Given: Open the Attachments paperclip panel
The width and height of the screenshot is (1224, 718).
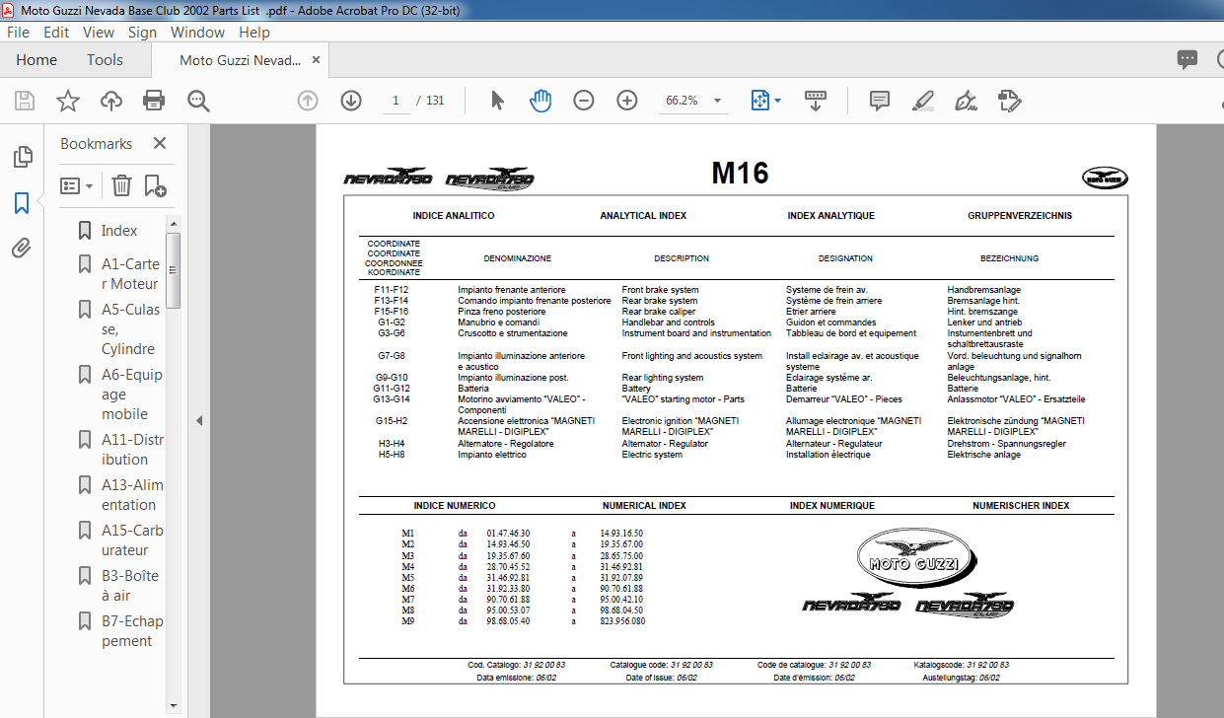Looking at the screenshot, I should pos(22,249).
